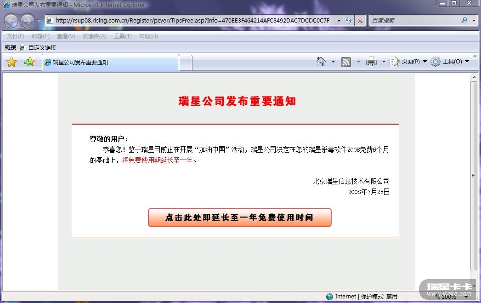Open a new blank tab
This screenshot has width=481, height=303.
[186, 63]
